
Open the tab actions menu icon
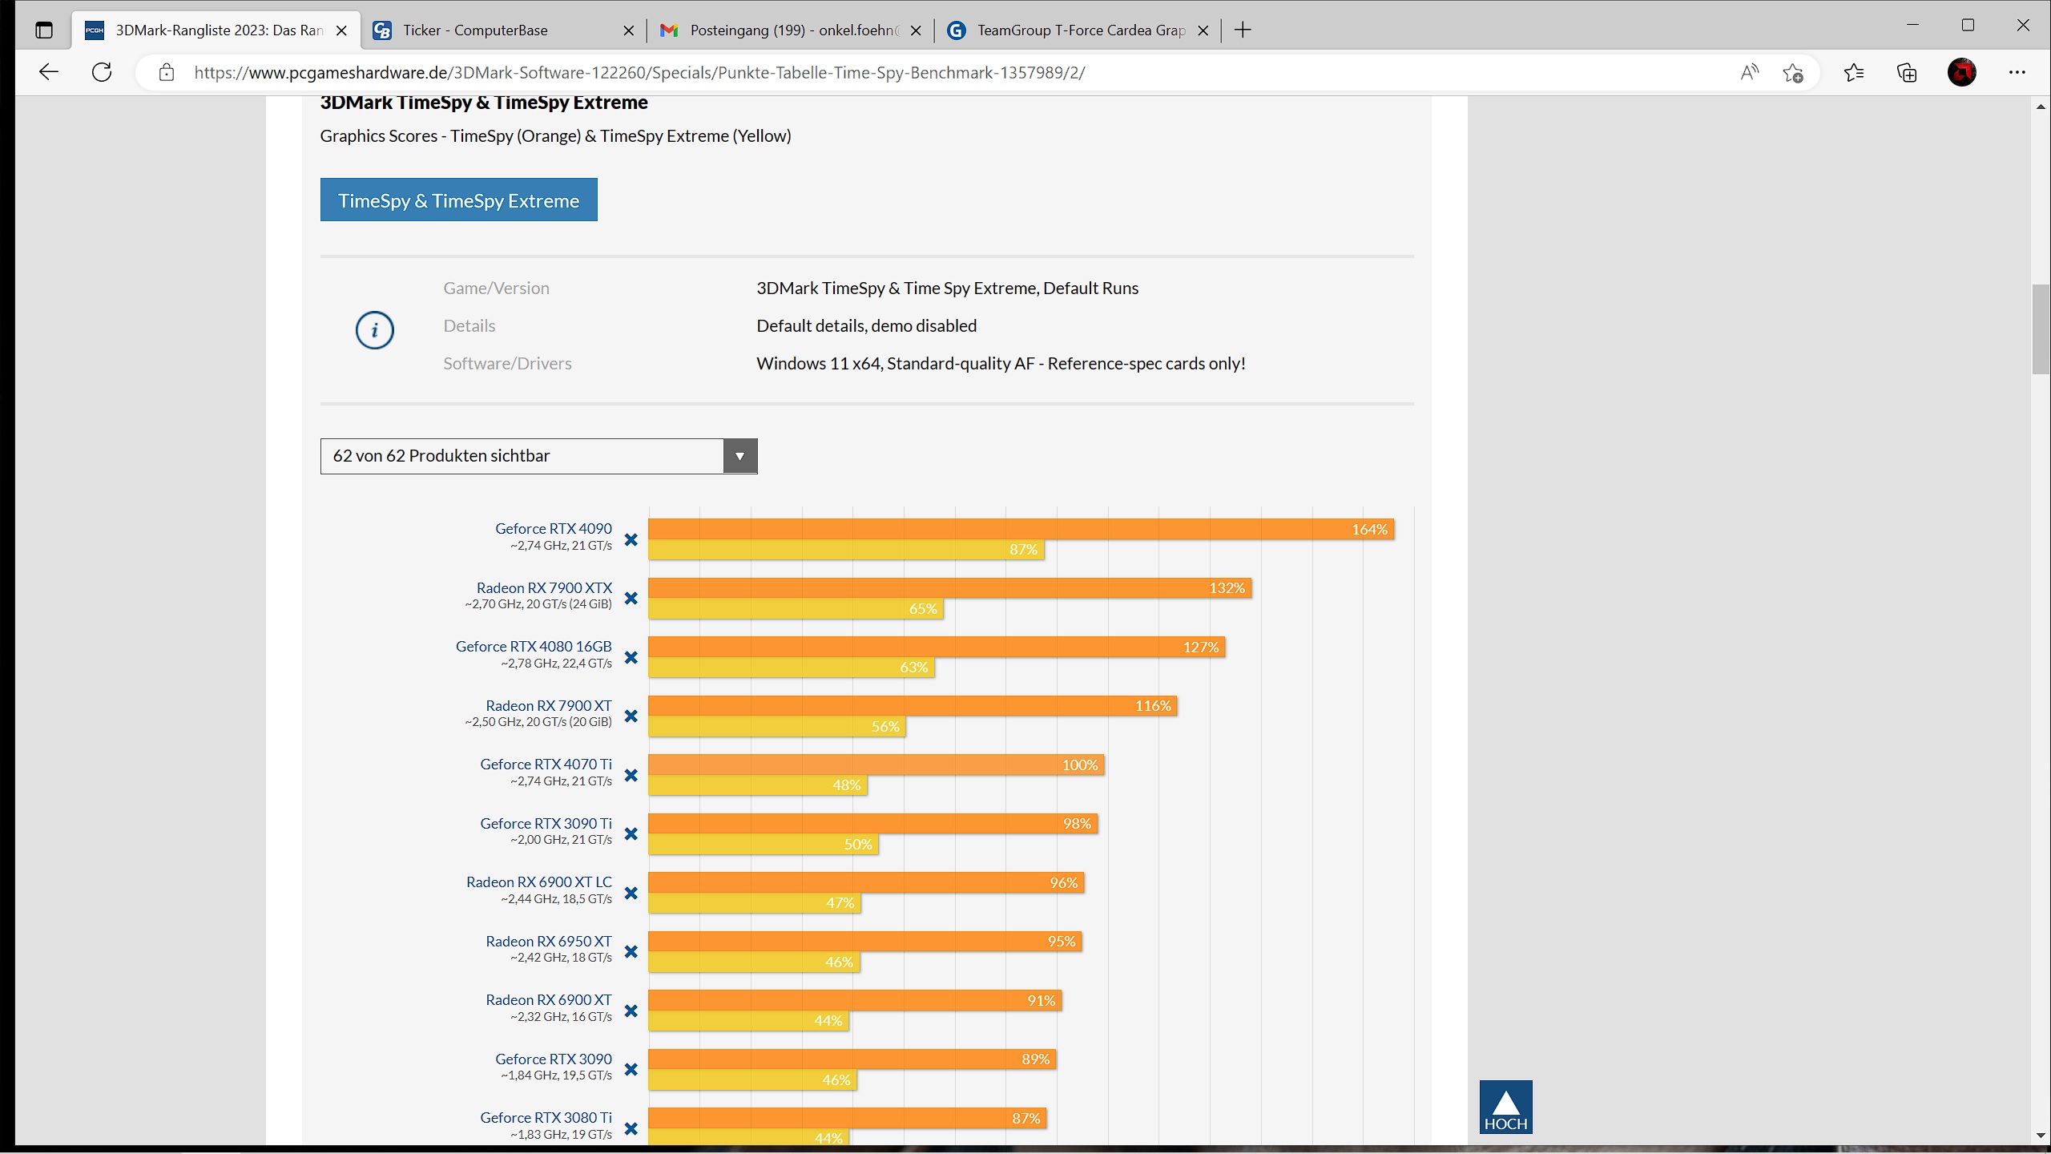pyautogui.click(x=44, y=30)
